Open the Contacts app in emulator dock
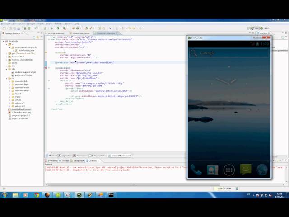Screen dimensions: 289x217 click(x=212, y=170)
